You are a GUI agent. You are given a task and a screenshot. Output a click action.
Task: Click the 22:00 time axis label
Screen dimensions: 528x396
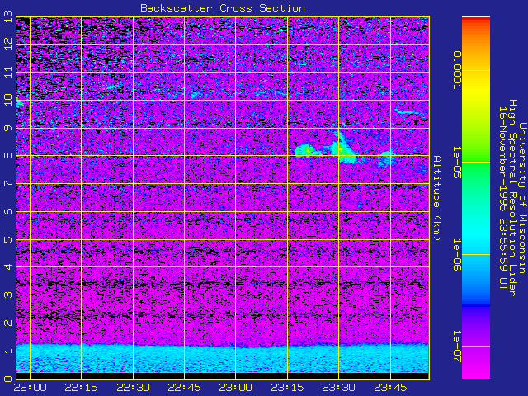coord(31,388)
